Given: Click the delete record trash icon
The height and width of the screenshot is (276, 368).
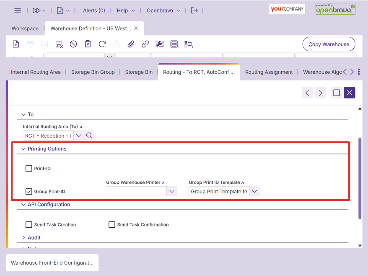Looking at the screenshot, I should click(x=88, y=44).
